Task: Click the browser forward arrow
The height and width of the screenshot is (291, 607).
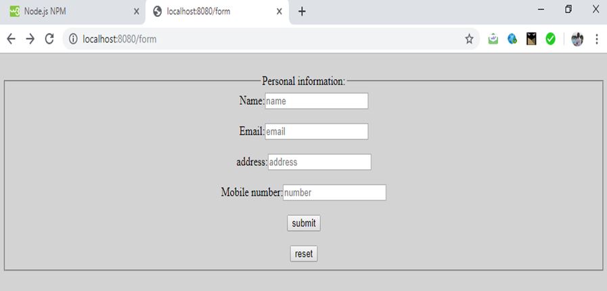Action: 30,39
